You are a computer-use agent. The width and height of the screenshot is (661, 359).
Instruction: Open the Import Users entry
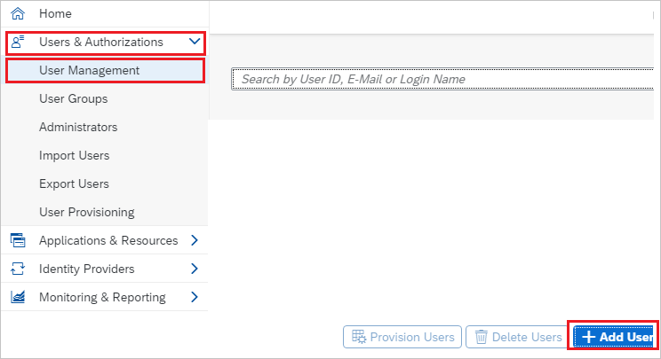pos(105,155)
